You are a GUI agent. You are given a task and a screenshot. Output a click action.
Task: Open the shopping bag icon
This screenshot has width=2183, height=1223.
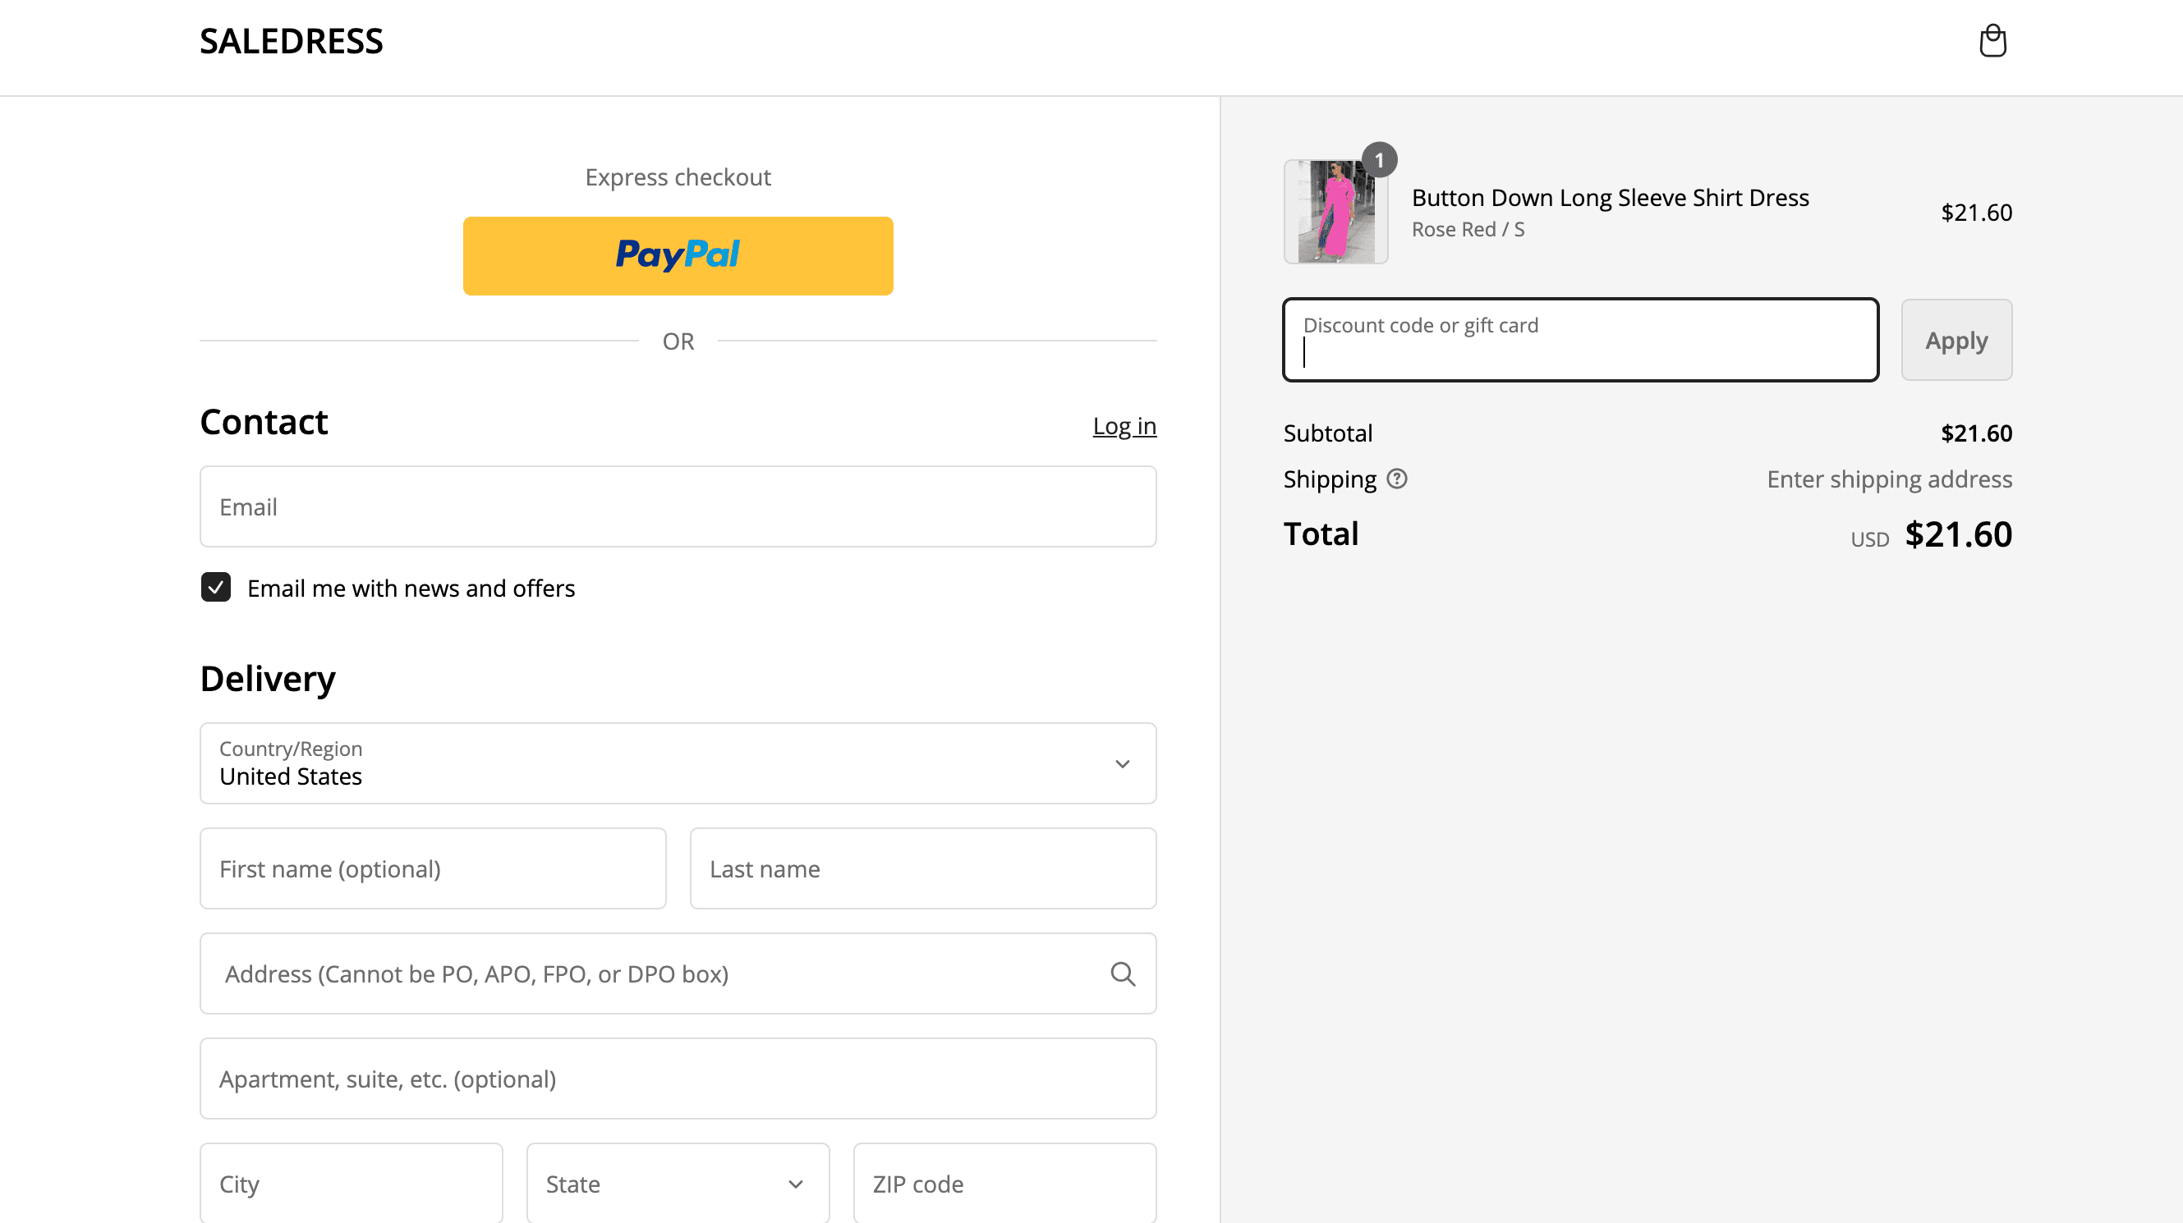pos(1992,41)
